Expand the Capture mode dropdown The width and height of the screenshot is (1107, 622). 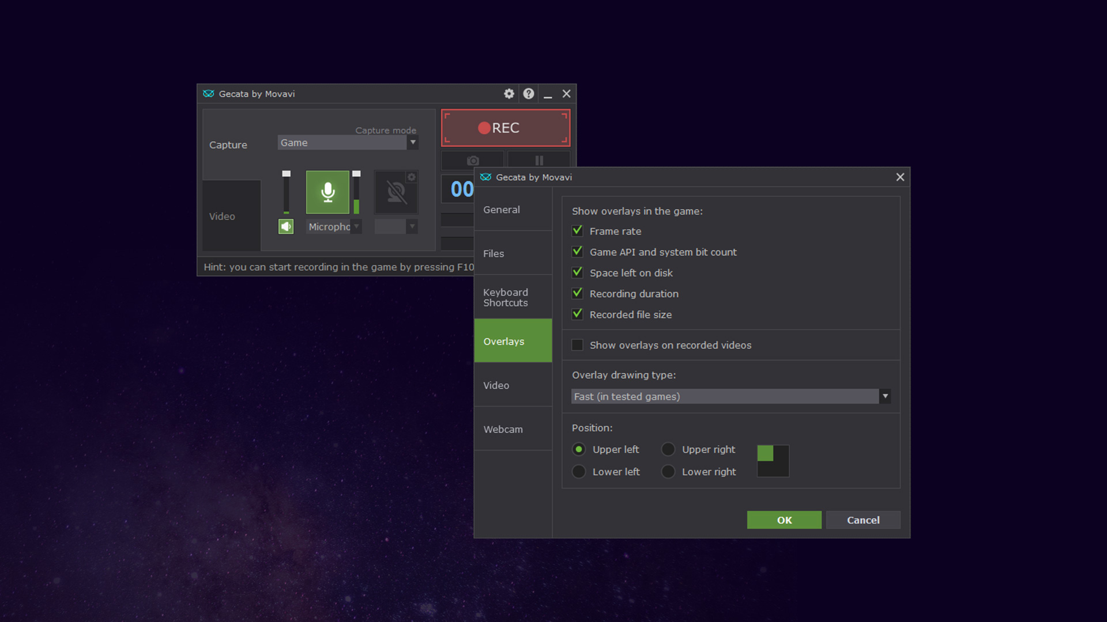(413, 143)
